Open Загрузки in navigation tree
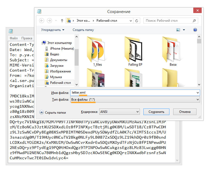 [57, 66]
